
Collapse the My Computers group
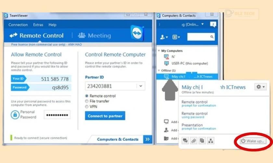click(x=159, y=51)
